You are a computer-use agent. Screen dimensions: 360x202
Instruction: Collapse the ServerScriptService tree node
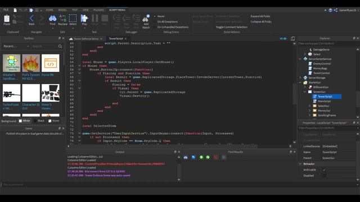[300, 59]
